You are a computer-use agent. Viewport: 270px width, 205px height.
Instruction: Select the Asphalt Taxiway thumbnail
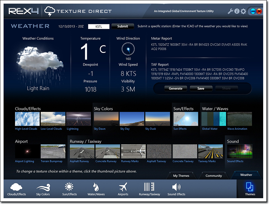click(159, 151)
